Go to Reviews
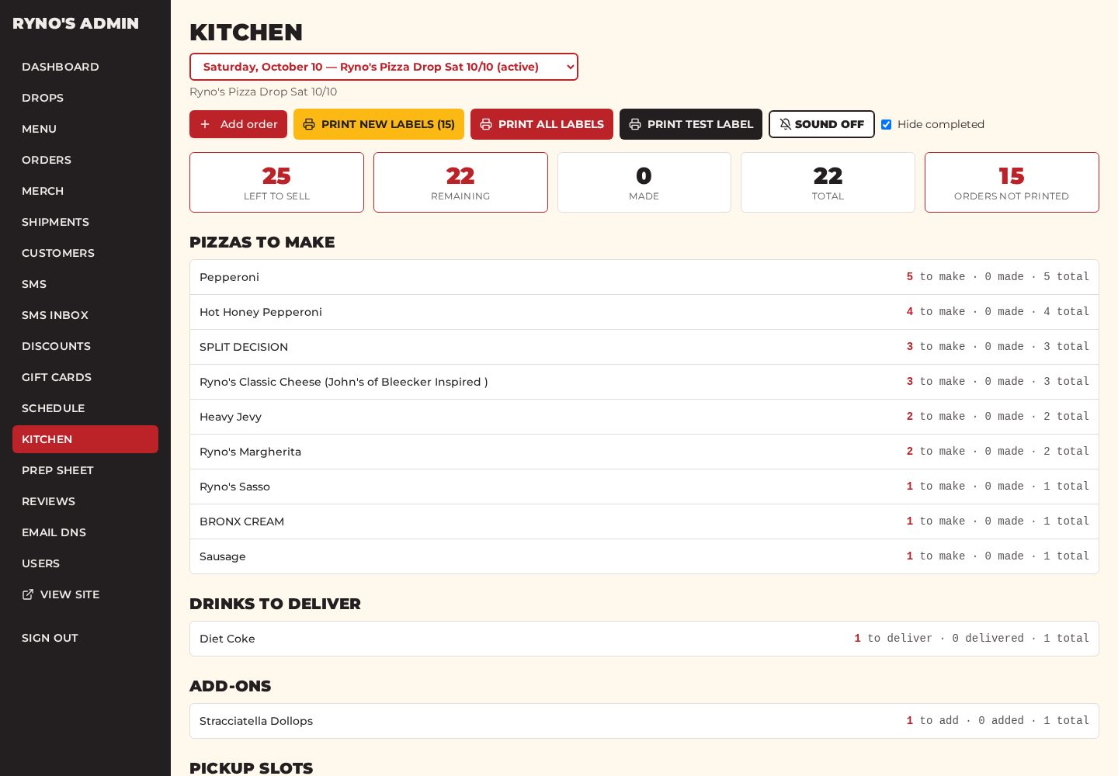Image resolution: width=1118 pixels, height=776 pixels. [85, 501]
